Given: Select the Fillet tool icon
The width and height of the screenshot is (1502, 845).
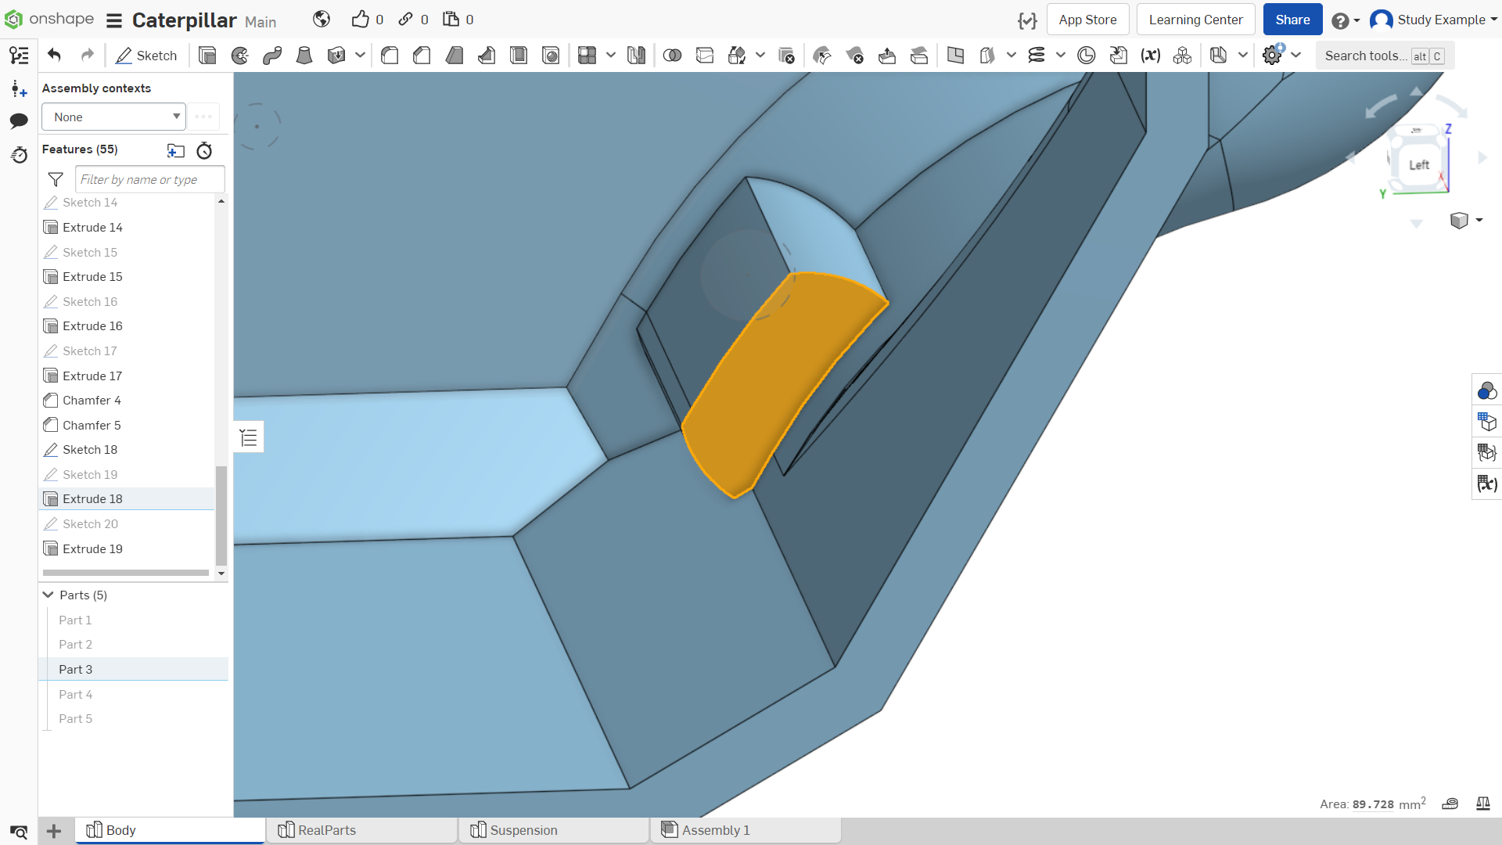Looking at the screenshot, I should tap(390, 56).
